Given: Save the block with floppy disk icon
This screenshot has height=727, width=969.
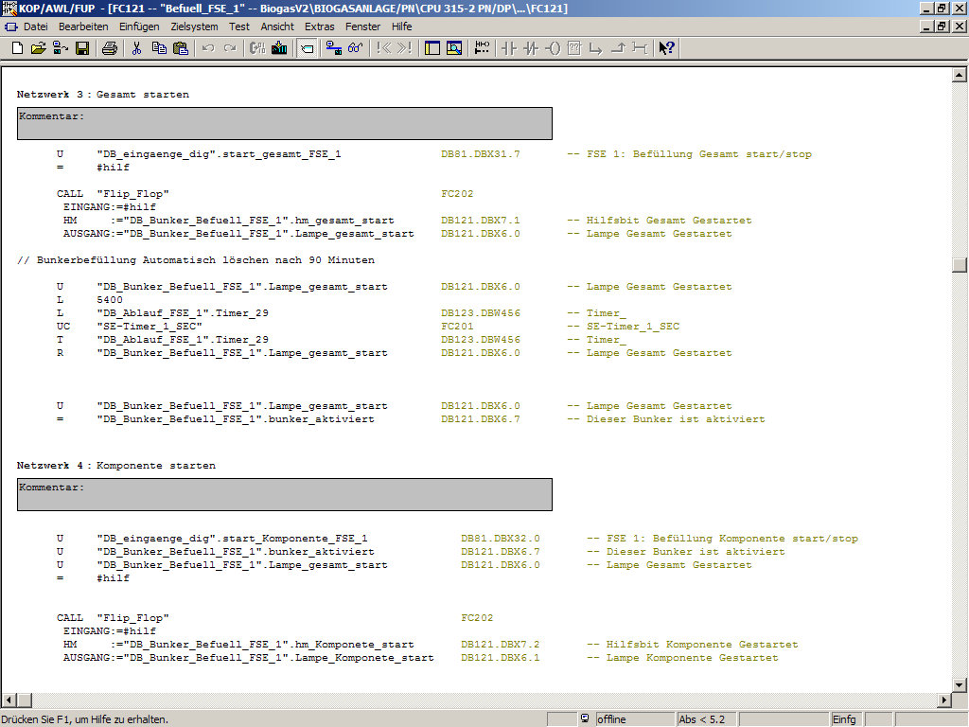Looking at the screenshot, I should point(82,48).
